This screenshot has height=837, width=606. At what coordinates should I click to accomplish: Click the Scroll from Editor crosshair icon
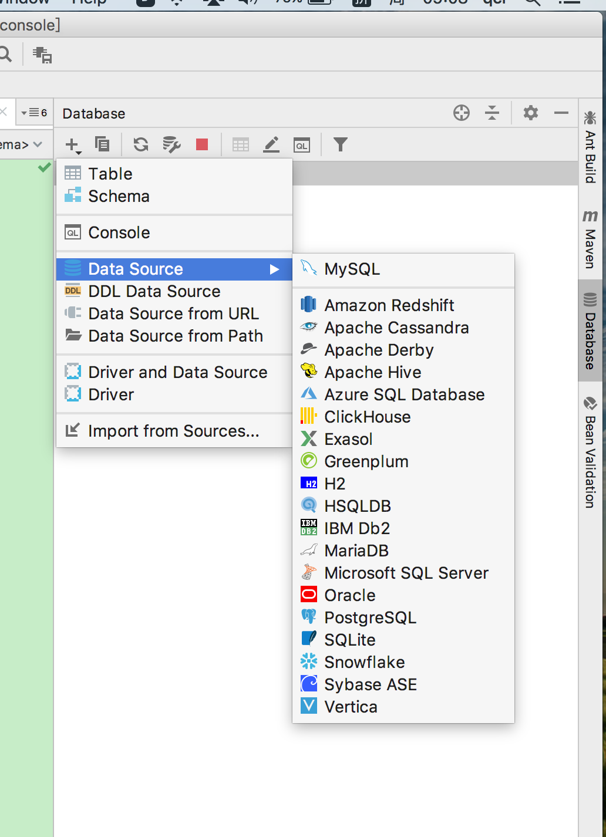click(x=462, y=113)
